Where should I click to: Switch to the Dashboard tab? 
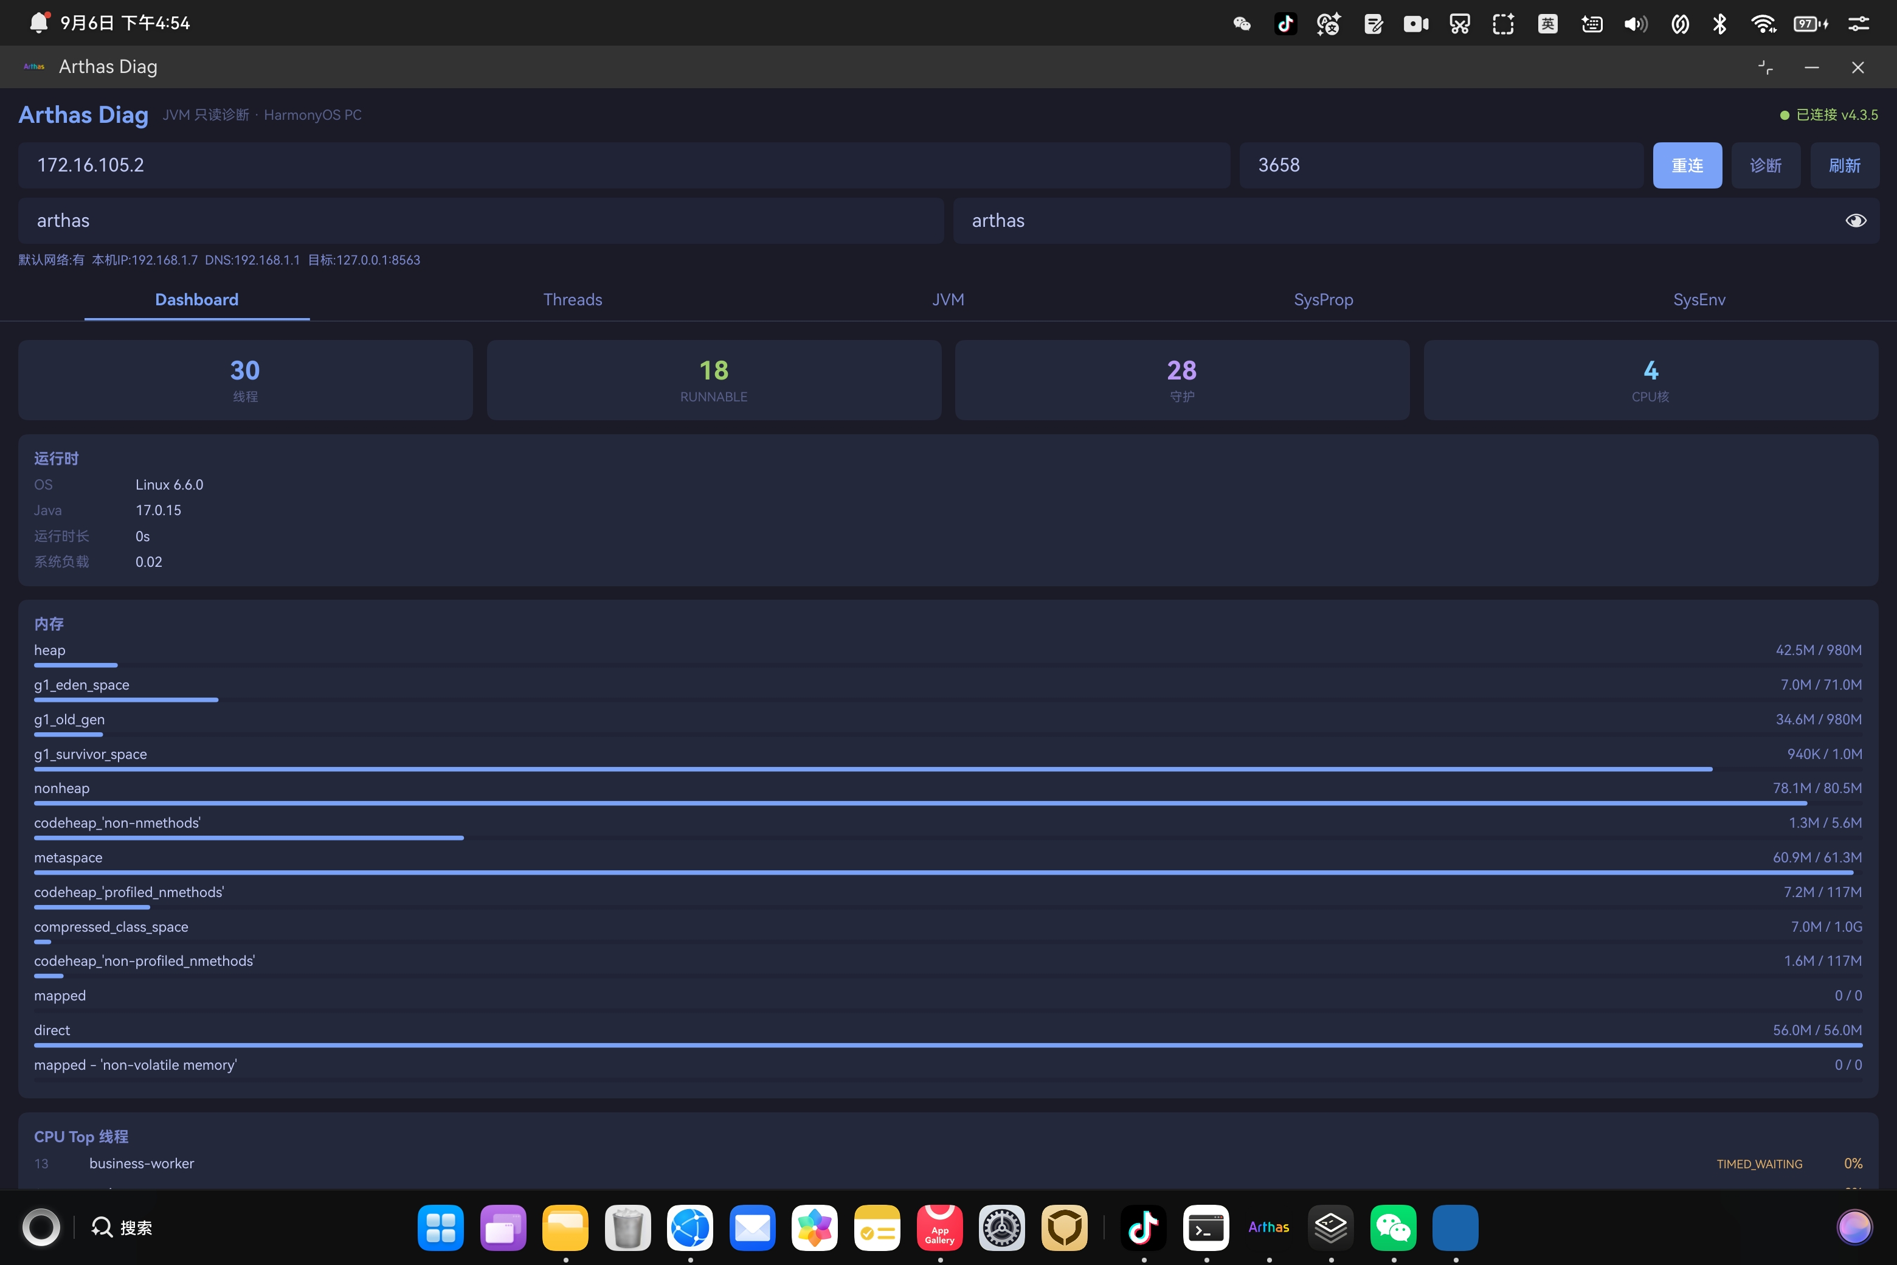click(197, 300)
